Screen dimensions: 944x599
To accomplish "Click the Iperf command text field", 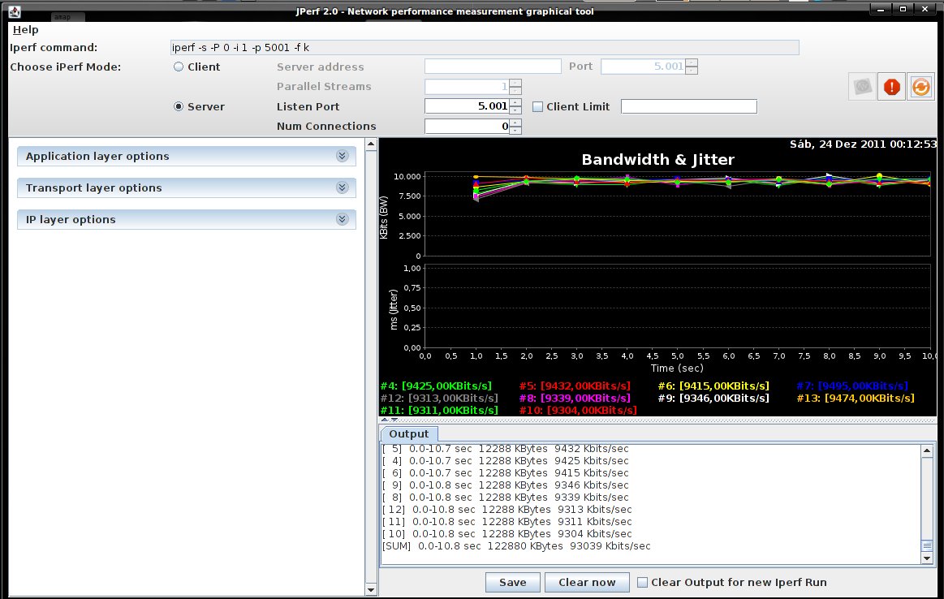I will click(x=485, y=48).
